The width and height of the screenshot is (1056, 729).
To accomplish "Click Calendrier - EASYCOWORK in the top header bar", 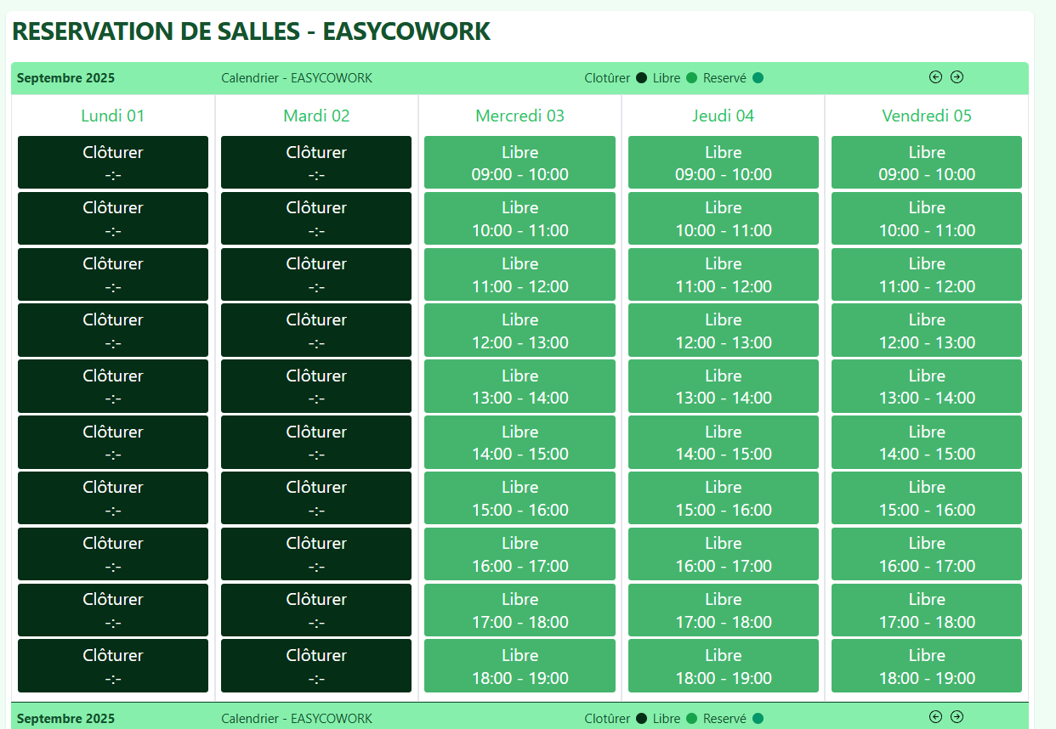I will [x=297, y=78].
